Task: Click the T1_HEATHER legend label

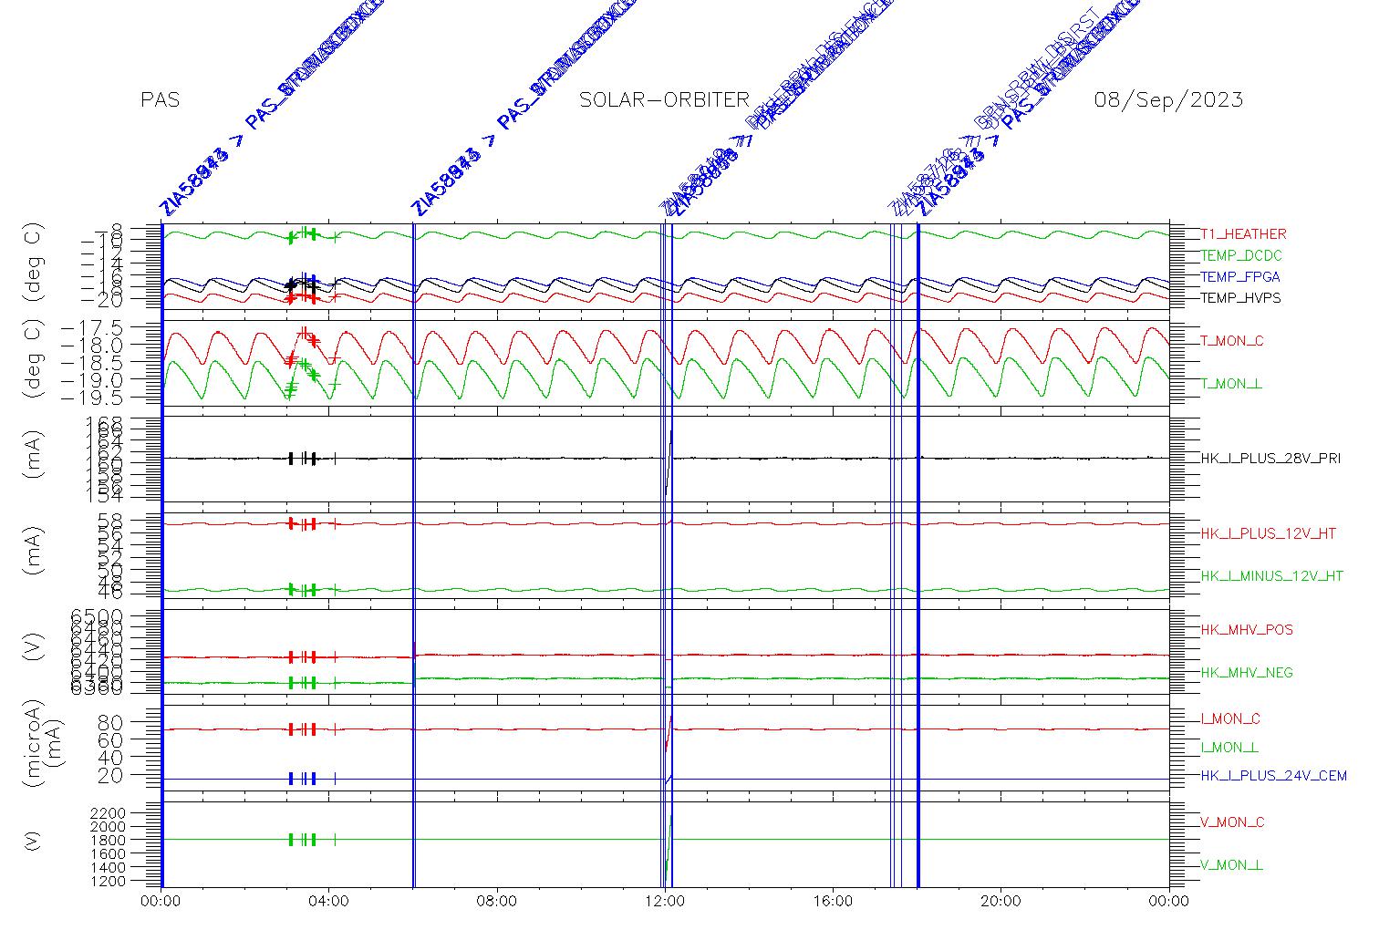Action: (1243, 234)
